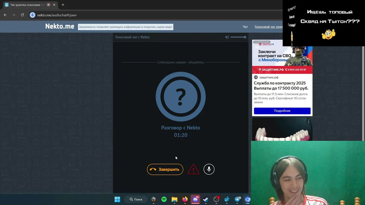Open the Windows Start menu
This screenshot has width=365, height=205.
click(117, 199)
